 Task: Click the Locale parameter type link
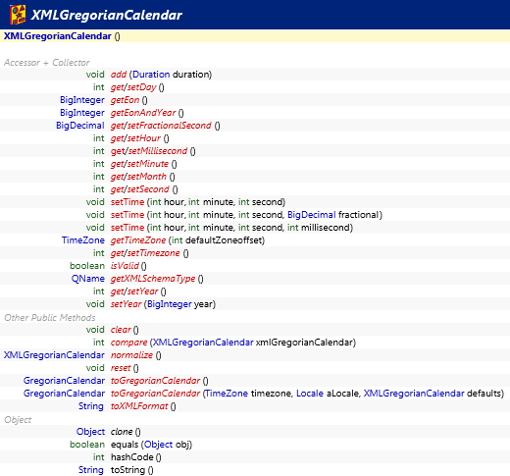310,394
